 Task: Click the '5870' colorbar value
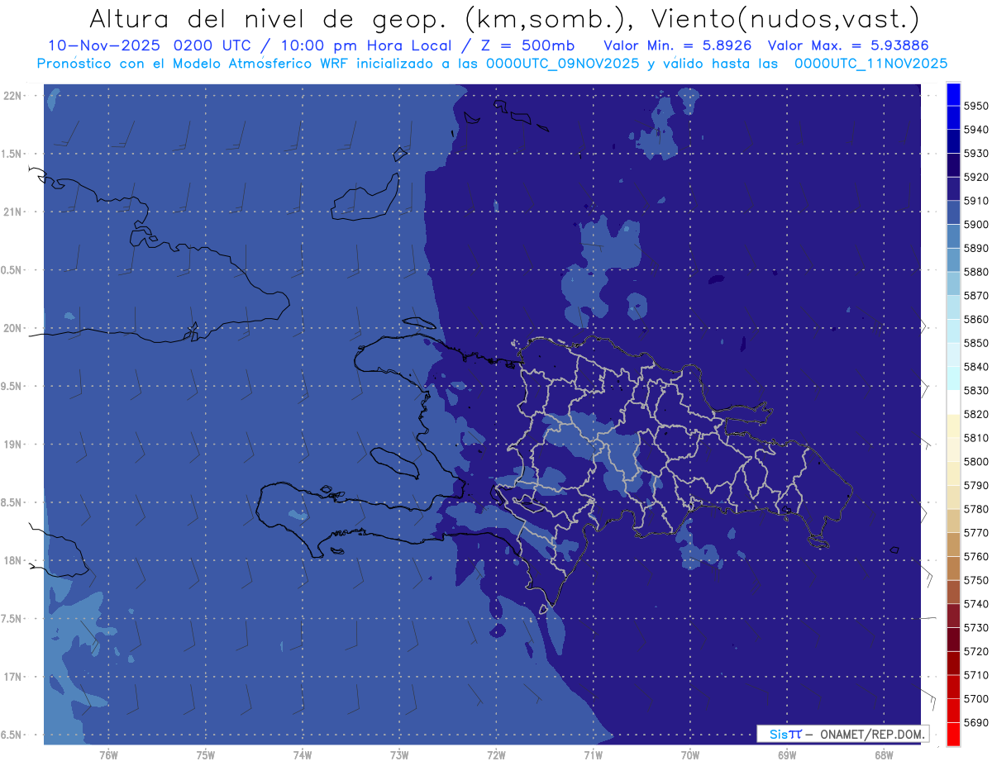pos(975,296)
